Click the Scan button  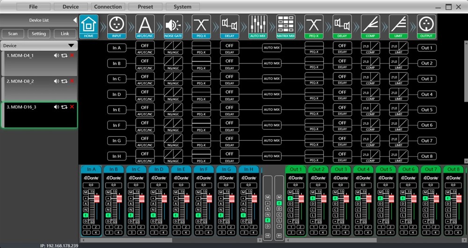13,34
